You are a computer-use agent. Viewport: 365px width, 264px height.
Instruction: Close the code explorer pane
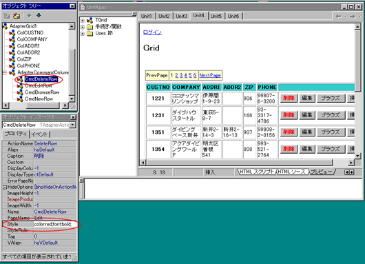tap(134, 14)
